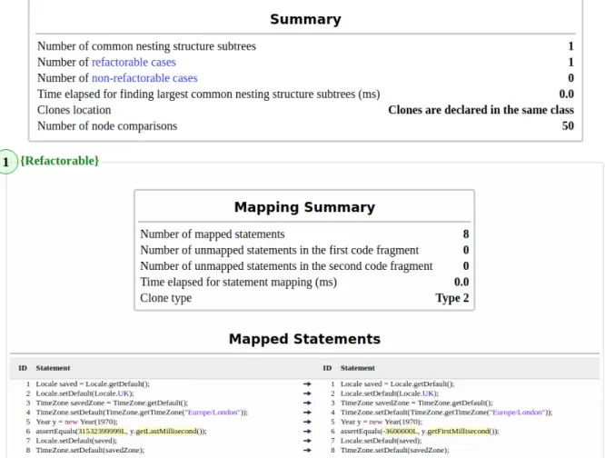Click 'Clones are declared in the same class'

tap(481, 110)
